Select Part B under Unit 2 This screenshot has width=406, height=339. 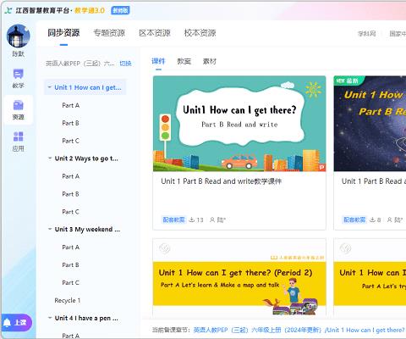coord(70,194)
